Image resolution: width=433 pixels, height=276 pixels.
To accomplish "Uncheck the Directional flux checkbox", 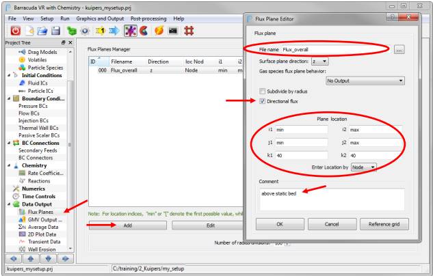I will coord(263,101).
